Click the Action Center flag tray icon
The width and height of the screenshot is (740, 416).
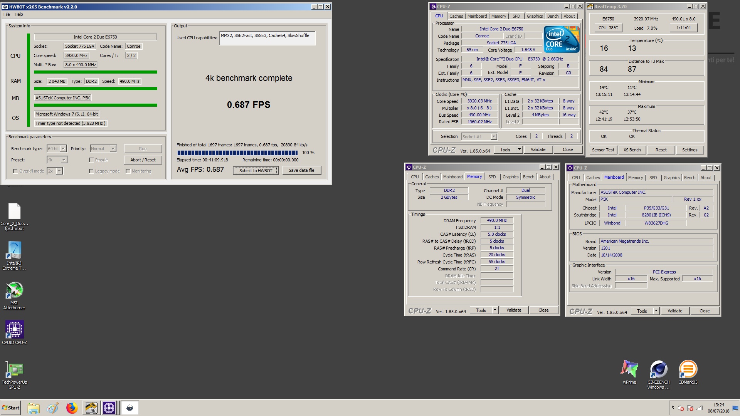click(x=690, y=408)
